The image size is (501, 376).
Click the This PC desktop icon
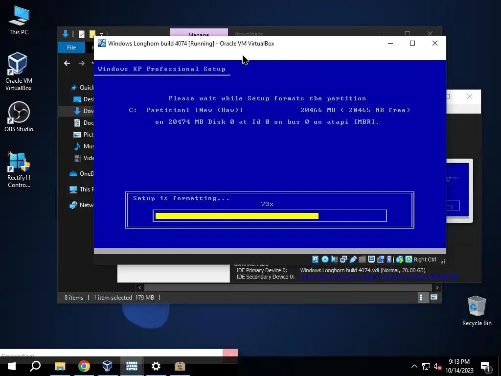(x=19, y=21)
